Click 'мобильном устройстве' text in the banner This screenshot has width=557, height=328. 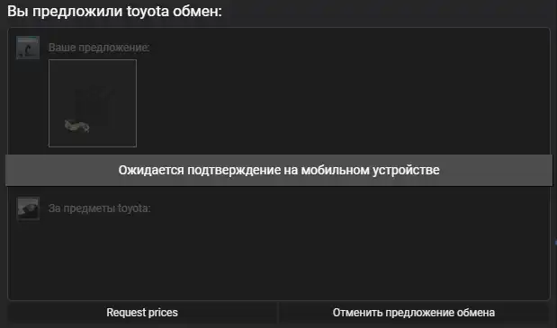[371, 170]
